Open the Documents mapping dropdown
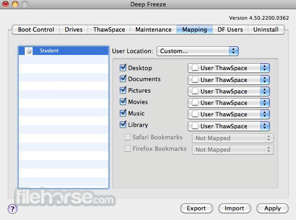 pyautogui.click(x=229, y=80)
